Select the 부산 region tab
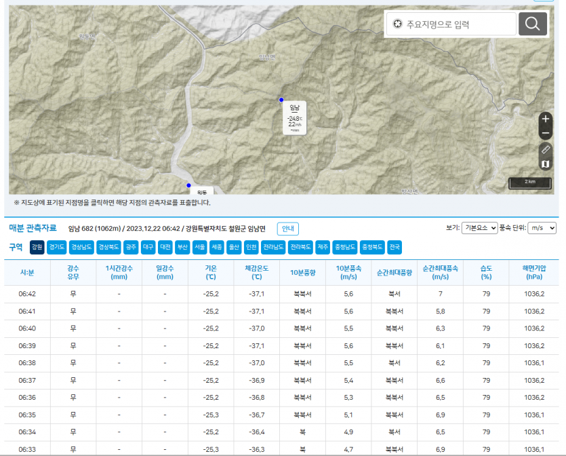Viewport: 566px width, 456px height. pyautogui.click(x=182, y=247)
